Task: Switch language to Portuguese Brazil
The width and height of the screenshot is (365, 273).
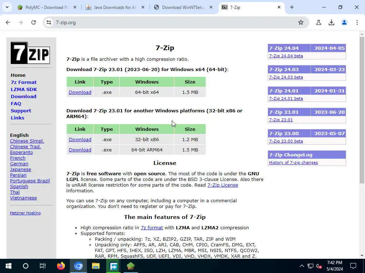Action: (30, 181)
